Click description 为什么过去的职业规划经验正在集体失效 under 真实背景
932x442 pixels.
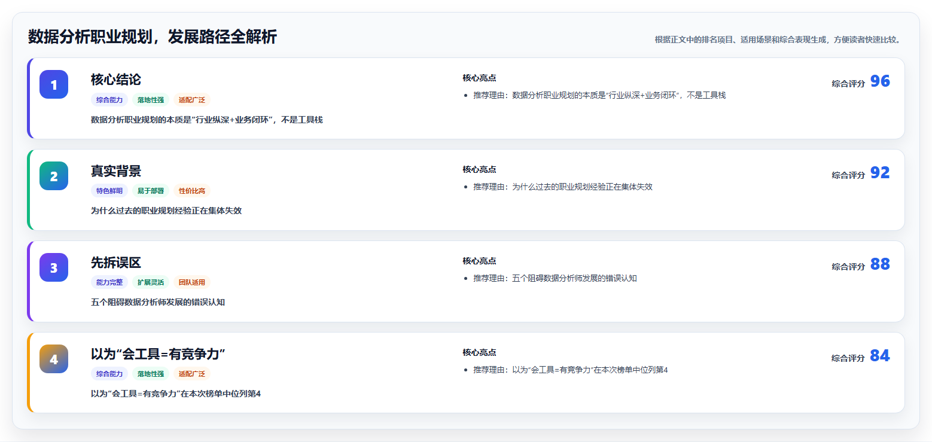coord(166,211)
